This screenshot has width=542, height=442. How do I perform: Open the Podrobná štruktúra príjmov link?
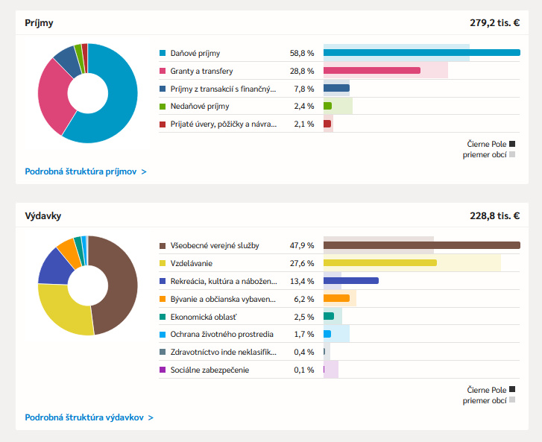pyautogui.click(x=85, y=171)
